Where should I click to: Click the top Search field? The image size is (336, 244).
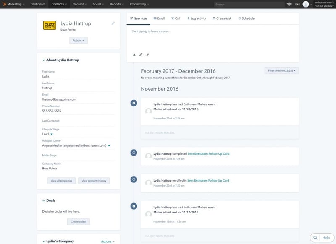point(249,4)
